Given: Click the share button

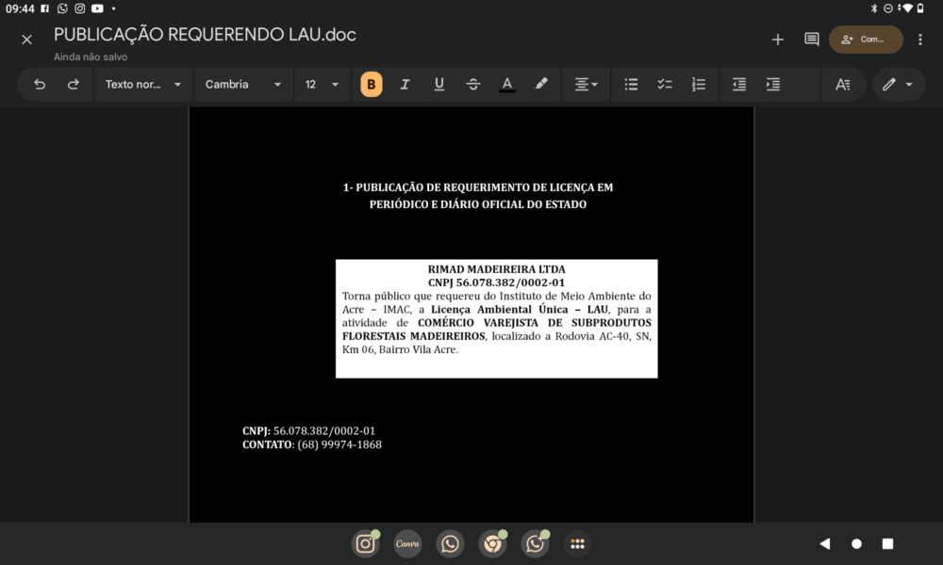Looking at the screenshot, I should click(x=865, y=40).
